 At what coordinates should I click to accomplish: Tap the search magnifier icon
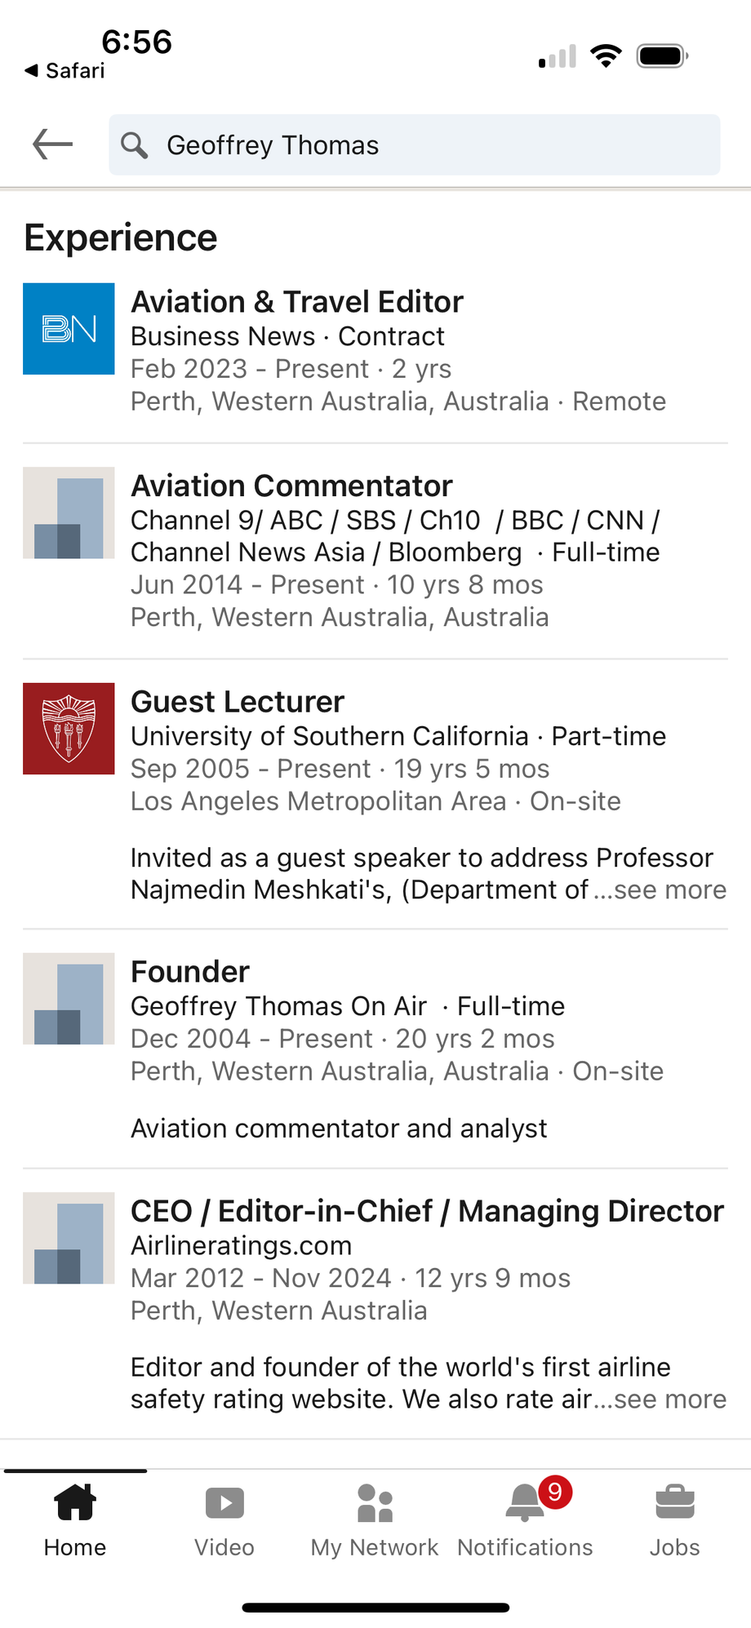point(134,145)
